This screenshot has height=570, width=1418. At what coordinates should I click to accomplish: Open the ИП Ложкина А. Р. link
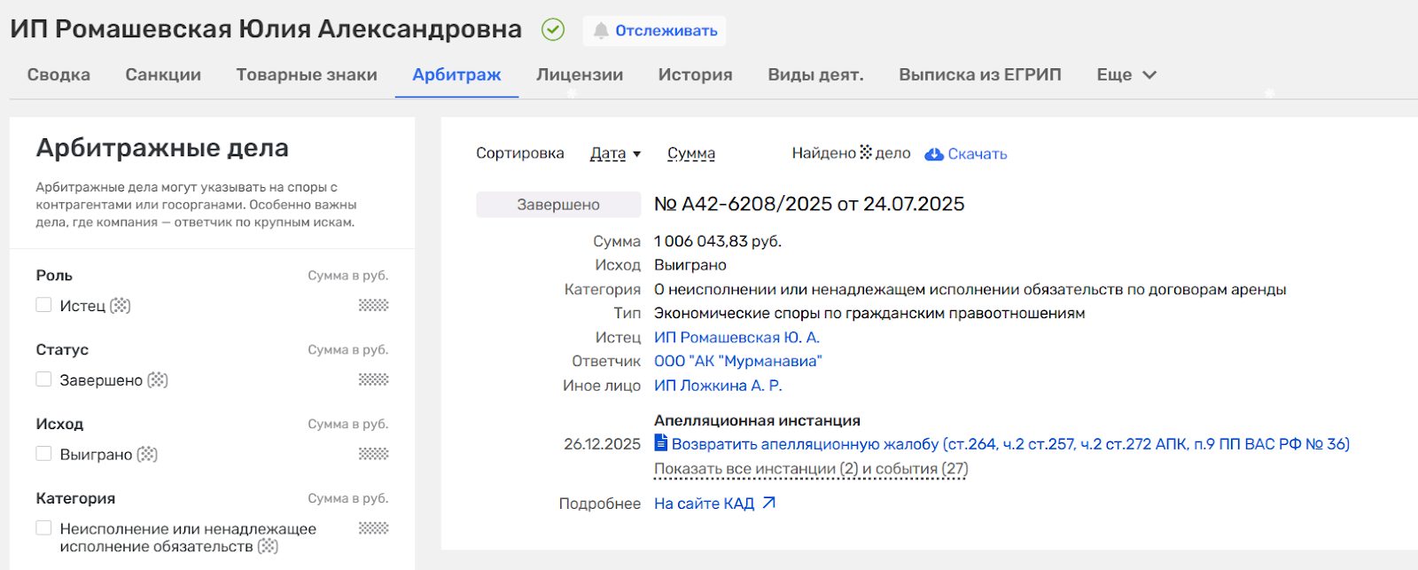pos(717,386)
